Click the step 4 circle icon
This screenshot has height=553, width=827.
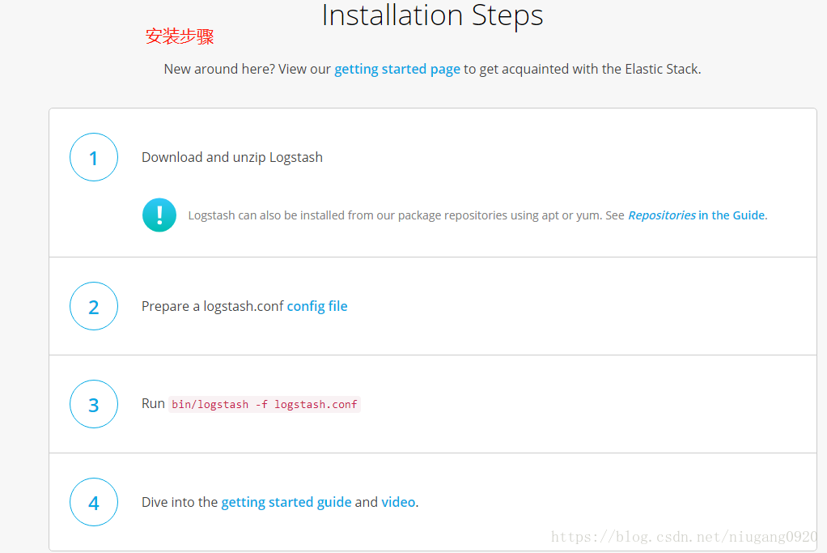click(94, 502)
